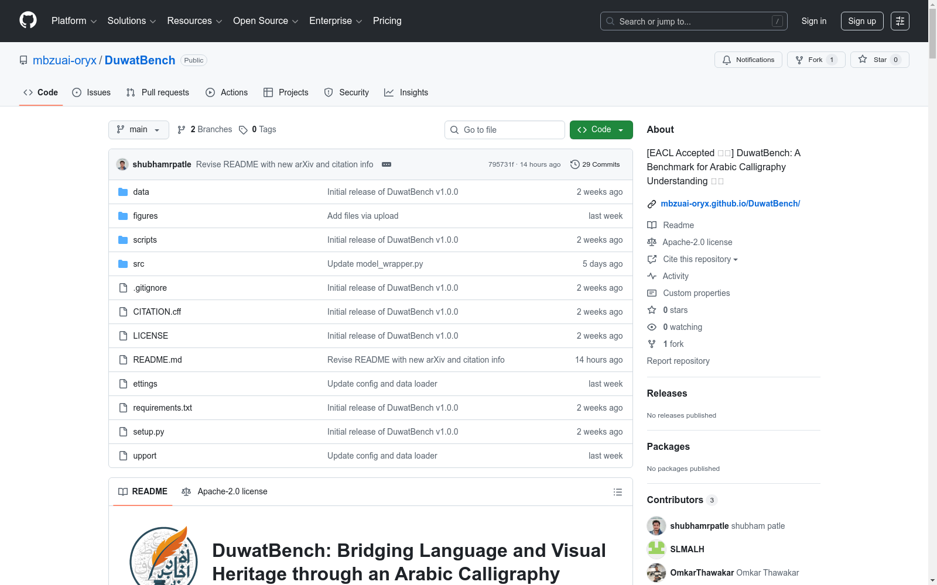Switch to the Actions tab

click(227, 92)
